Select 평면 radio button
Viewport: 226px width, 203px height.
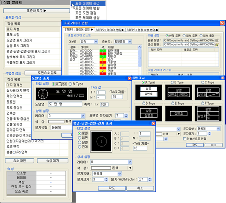coord(80,133)
